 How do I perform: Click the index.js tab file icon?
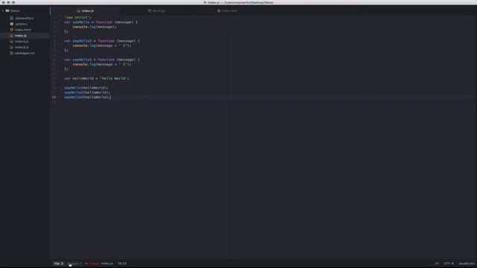point(78,10)
